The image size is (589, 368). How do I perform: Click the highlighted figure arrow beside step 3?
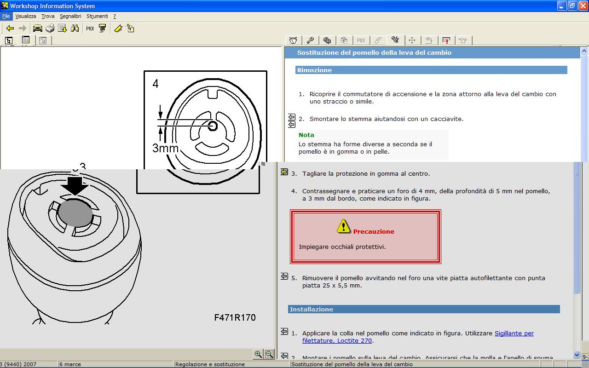click(284, 172)
